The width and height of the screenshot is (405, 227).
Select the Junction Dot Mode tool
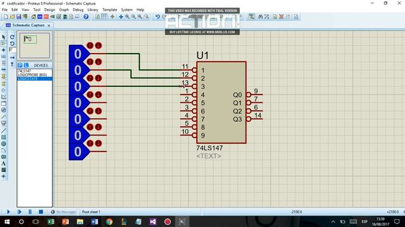click(4, 50)
